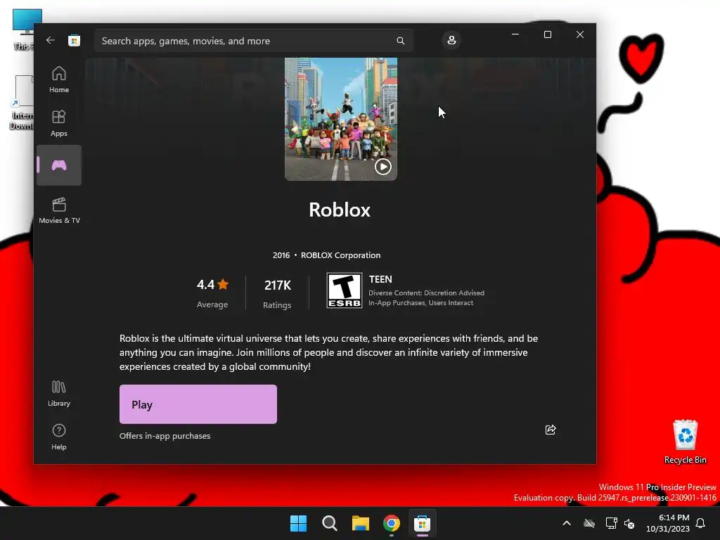Click the 'Diverse Content: Discretion Advised' text

(x=426, y=293)
